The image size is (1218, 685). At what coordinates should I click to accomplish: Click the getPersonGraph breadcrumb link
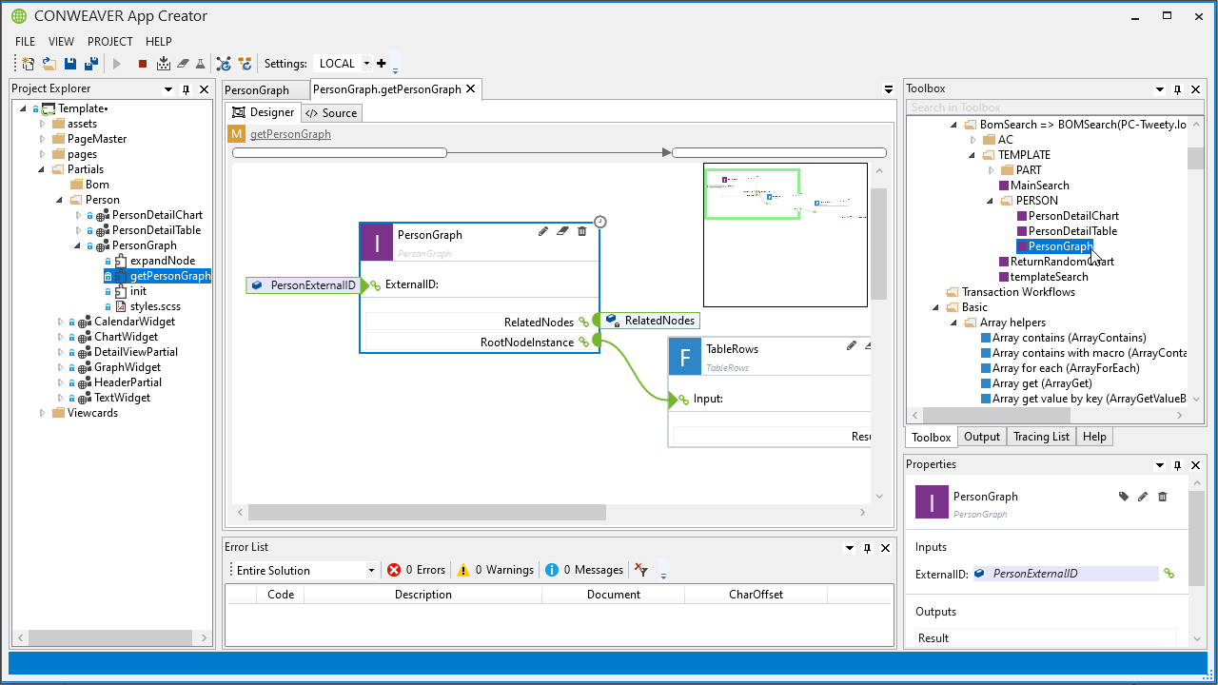(x=290, y=134)
